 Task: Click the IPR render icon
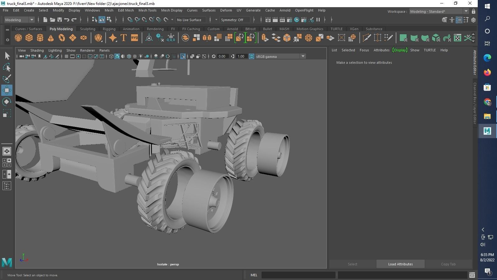click(x=282, y=20)
